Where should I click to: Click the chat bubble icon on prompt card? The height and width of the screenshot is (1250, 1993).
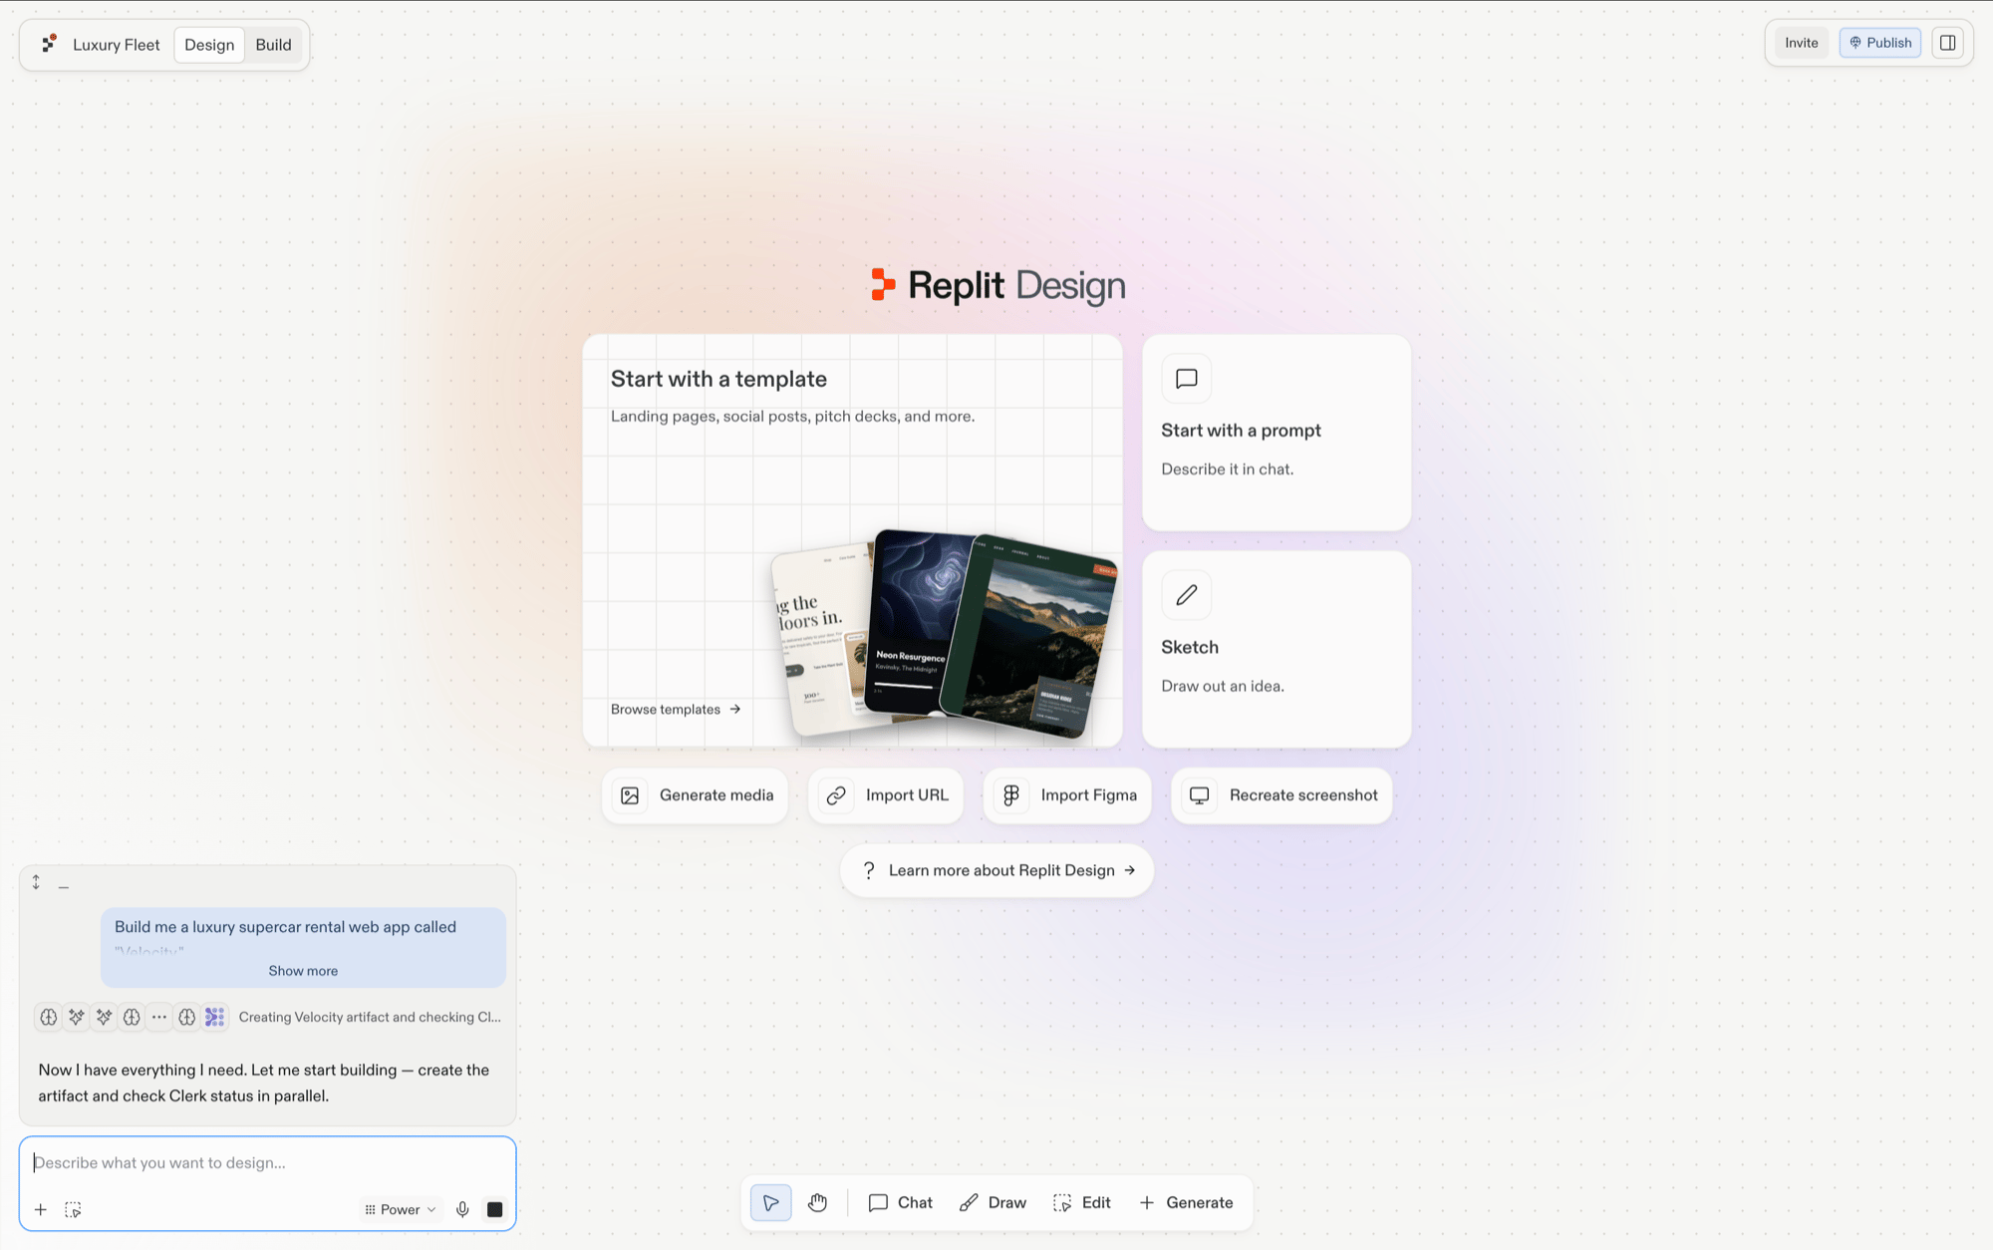[x=1186, y=379]
